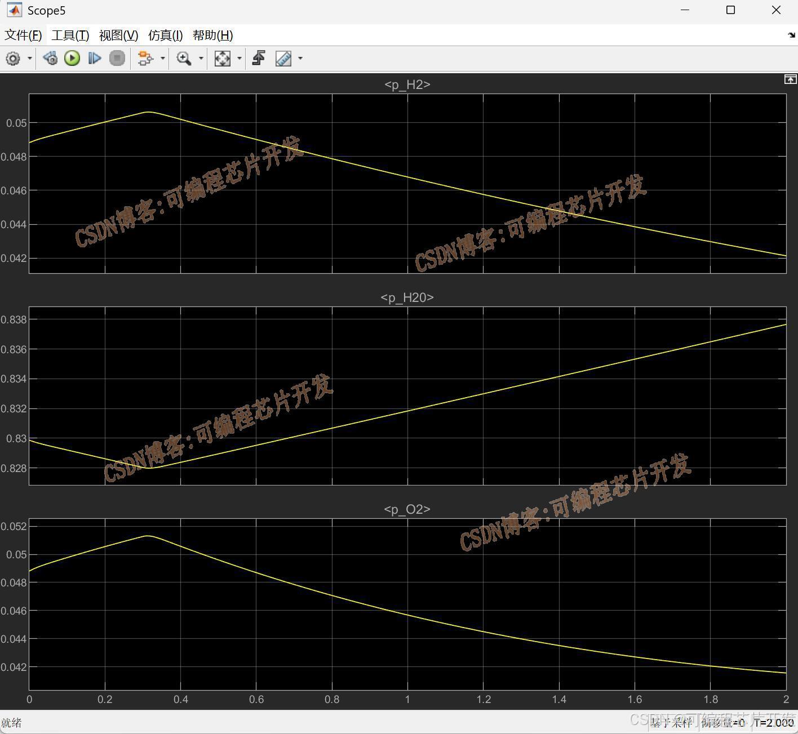This screenshot has width=798, height=734.
Task: Open the 文件(F) menu
Action: click(x=23, y=35)
